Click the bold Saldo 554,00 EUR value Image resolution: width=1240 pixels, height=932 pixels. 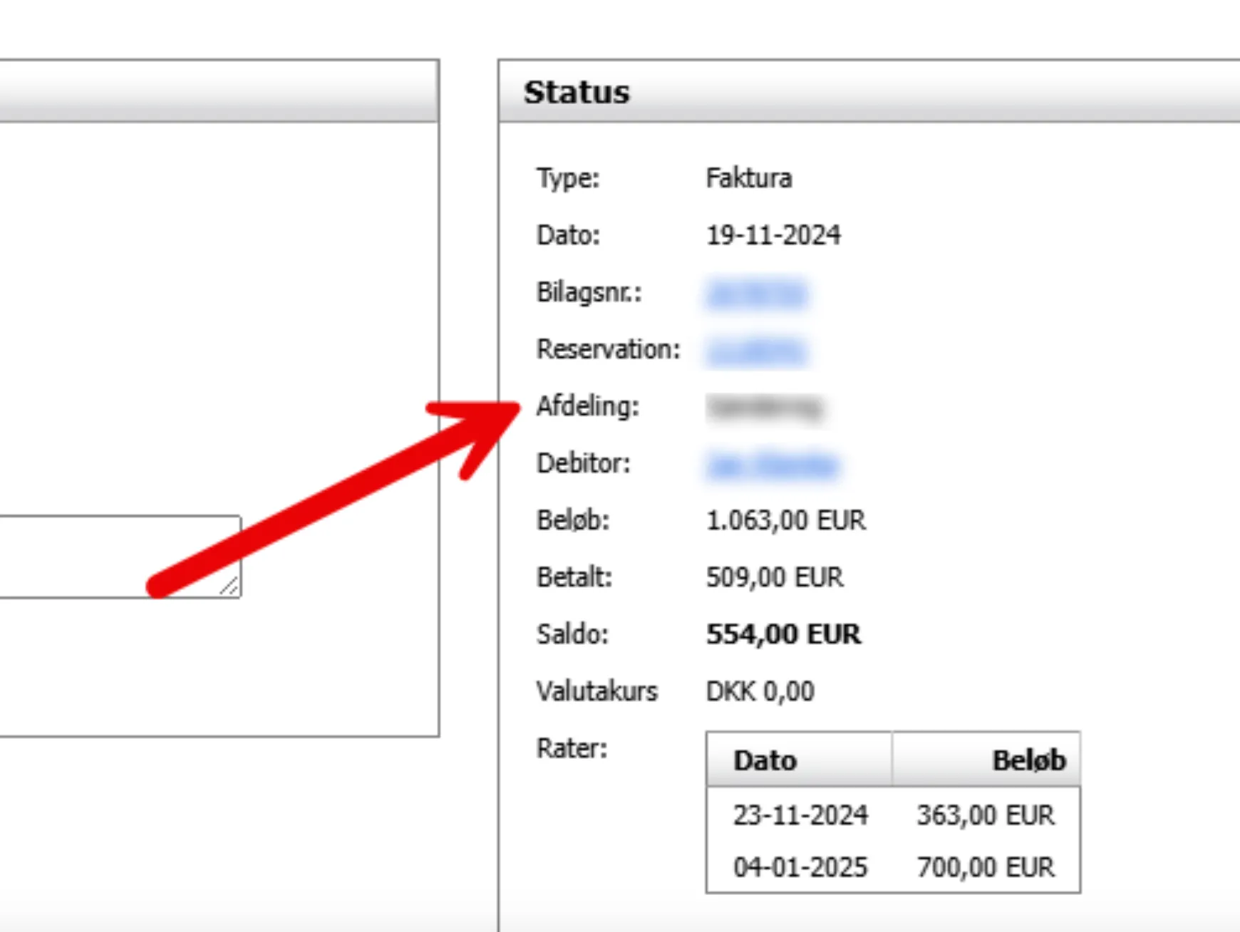[x=783, y=634]
